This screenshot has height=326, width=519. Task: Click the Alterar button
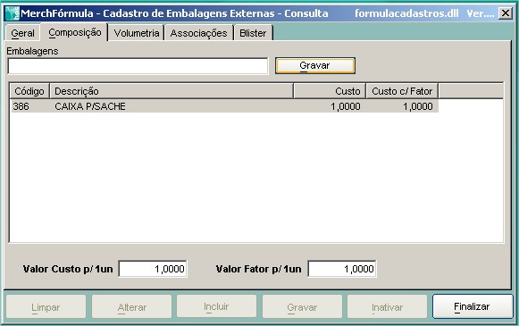point(131,307)
